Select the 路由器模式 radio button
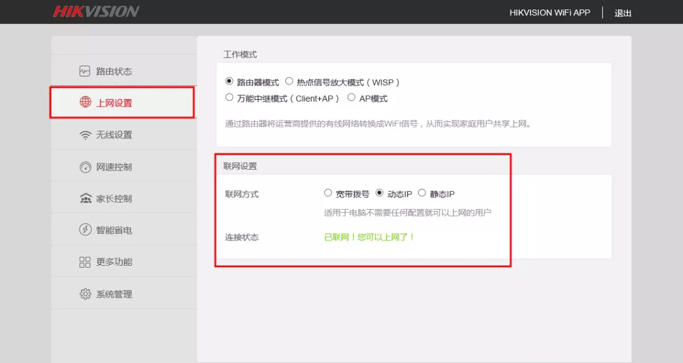 pyautogui.click(x=229, y=81)
